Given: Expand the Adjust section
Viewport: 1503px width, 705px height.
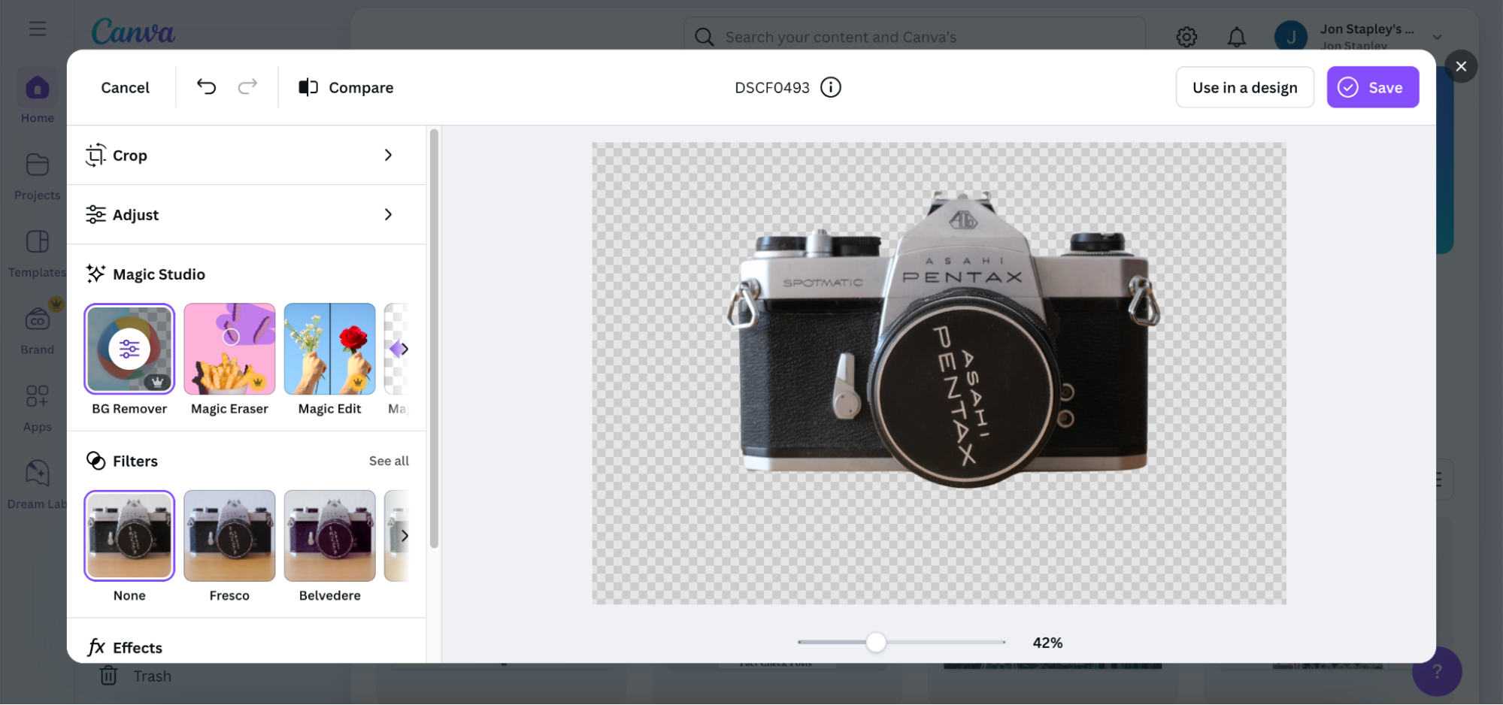Looking at the screenshot, I should (388, 214).
